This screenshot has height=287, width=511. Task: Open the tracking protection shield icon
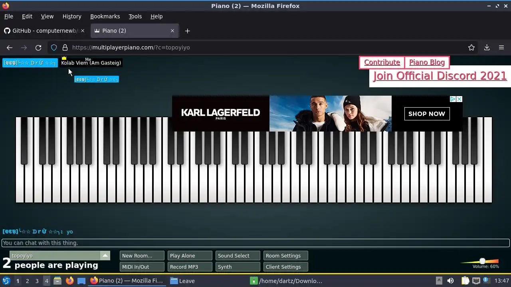pyautogui.click(x=54, y=47)
